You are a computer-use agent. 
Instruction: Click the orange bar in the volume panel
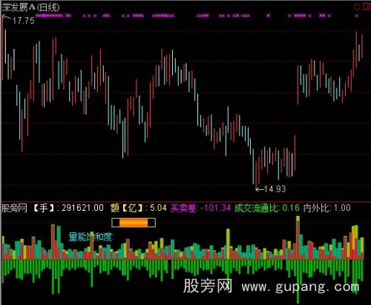coord(134,223)
